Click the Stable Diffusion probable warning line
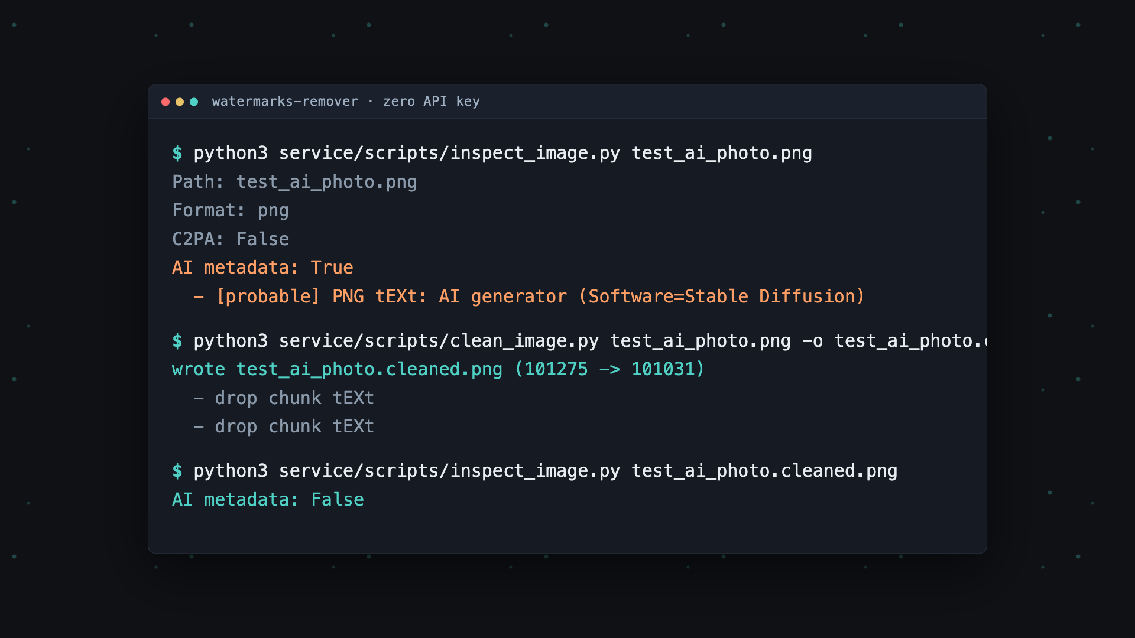The height and width of the screenshot is (638, 1135). point(529,297)
